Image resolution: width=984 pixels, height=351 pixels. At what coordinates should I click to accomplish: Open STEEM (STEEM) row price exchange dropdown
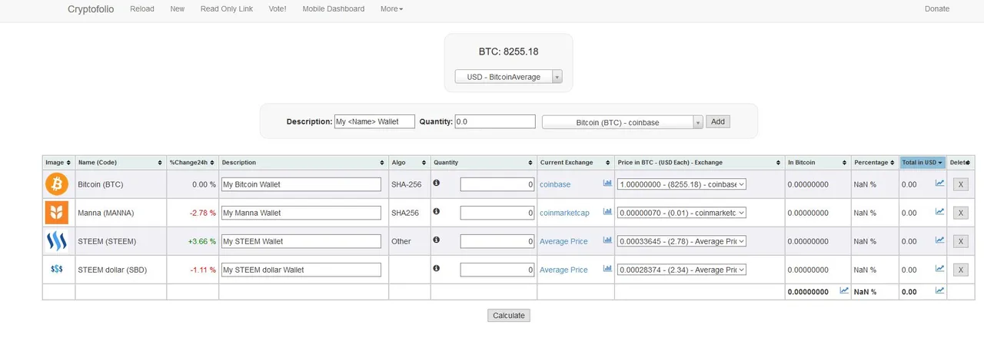tap(682, 241)
